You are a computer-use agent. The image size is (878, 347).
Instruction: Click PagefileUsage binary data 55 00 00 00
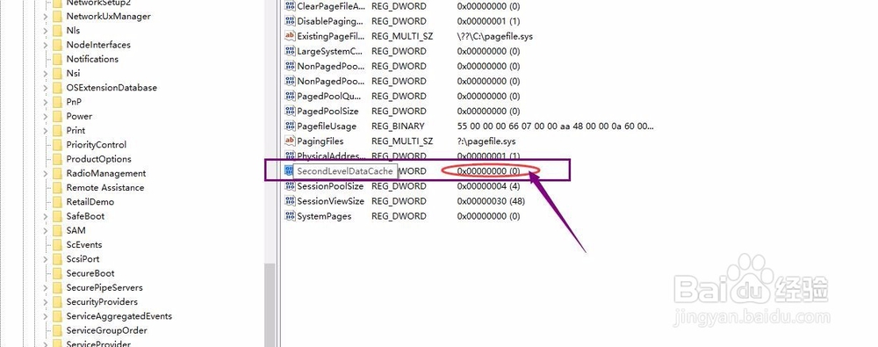pyautogui.click(x=555, y=127)
